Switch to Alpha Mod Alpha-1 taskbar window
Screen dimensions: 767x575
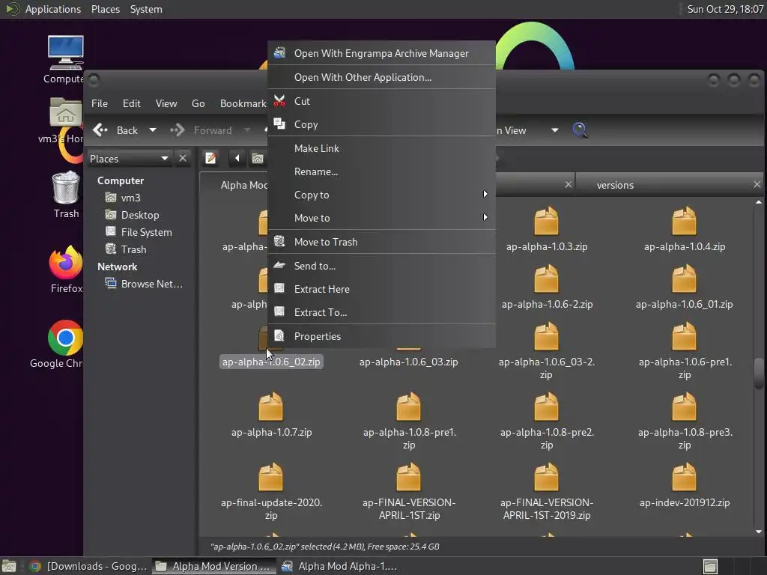click(340, 566)
